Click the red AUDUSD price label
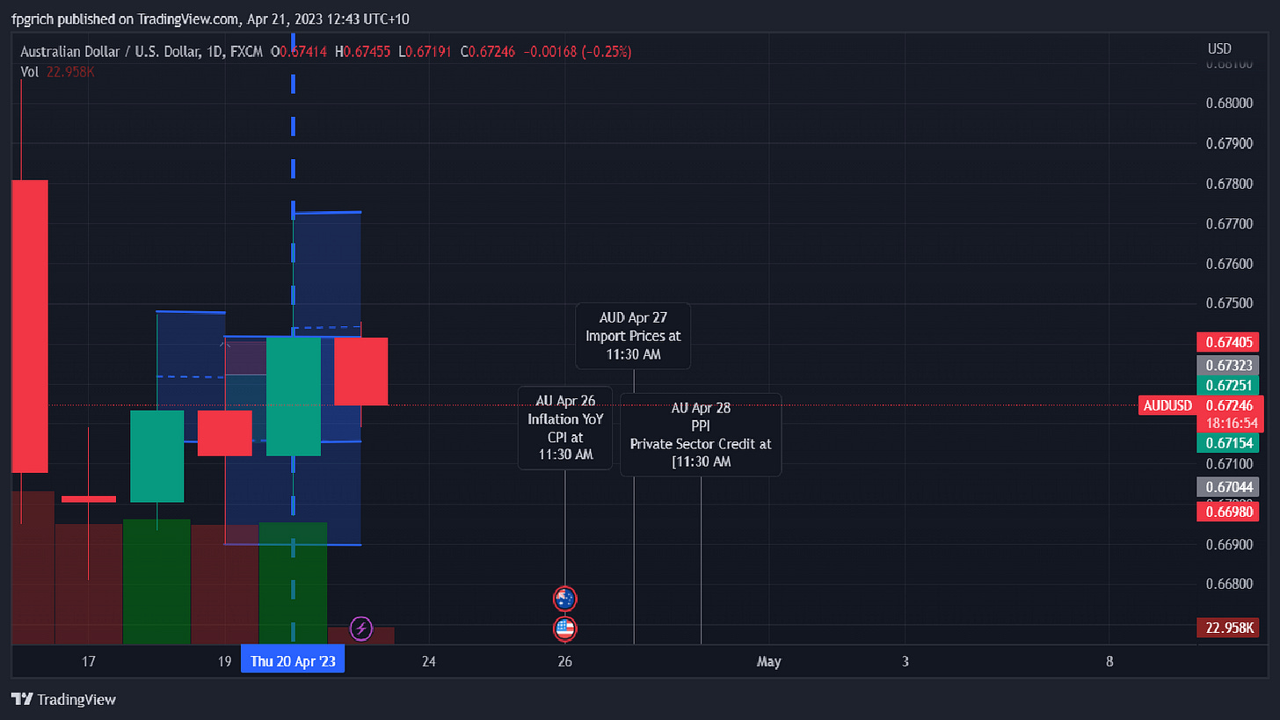This screenshot has height=720, width=1280. pos(1167,405)
